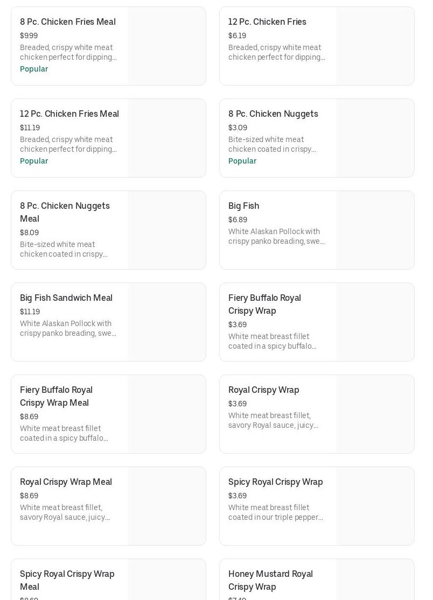Open the Spicy Royal Crispy Wrap Meal item

67,580
